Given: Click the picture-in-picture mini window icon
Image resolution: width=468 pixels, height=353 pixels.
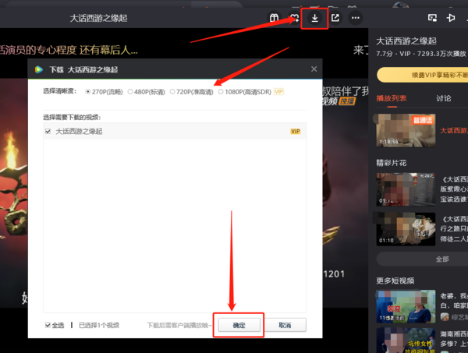Looking at the screenshot, I should pos(432,18).
